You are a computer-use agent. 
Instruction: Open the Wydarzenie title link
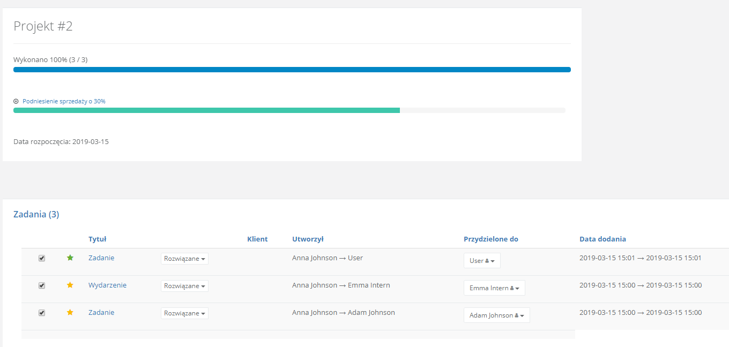pyautogui.click(x=107, y=285)
